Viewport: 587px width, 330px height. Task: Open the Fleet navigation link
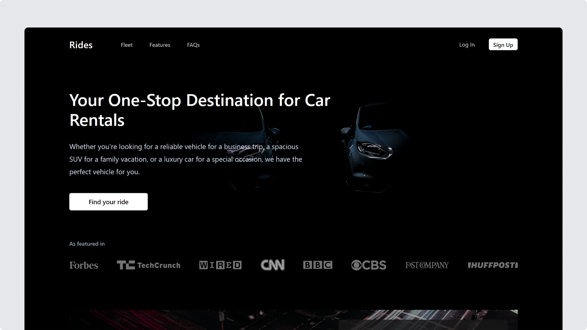pyautogui.click(x=127, y=45)
